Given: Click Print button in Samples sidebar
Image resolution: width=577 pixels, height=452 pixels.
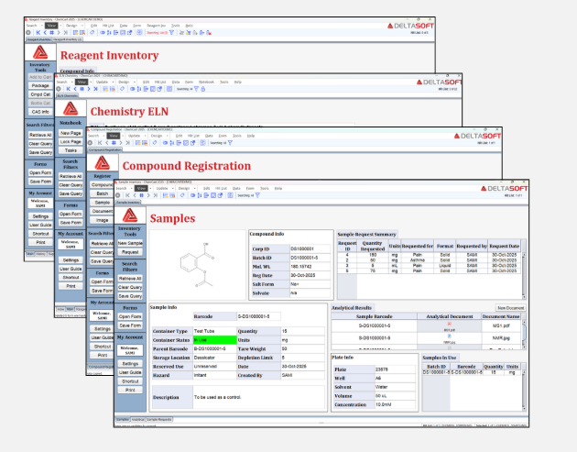Looking at the screenshot, I should tap(130, 390).
